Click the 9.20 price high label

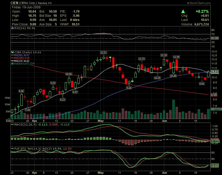point(53,83)
